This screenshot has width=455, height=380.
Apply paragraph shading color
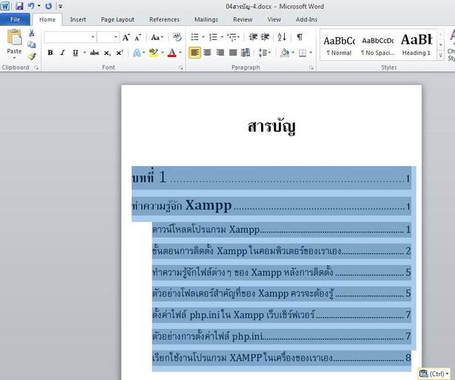coord(285,53)
